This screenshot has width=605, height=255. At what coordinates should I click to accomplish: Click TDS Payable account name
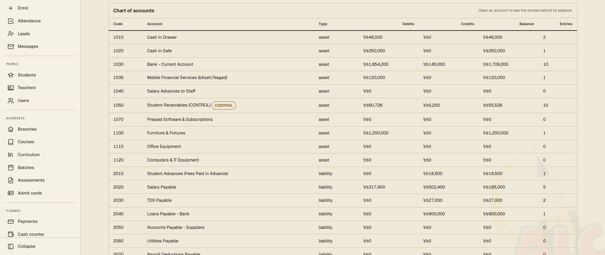tap(159, 201)
